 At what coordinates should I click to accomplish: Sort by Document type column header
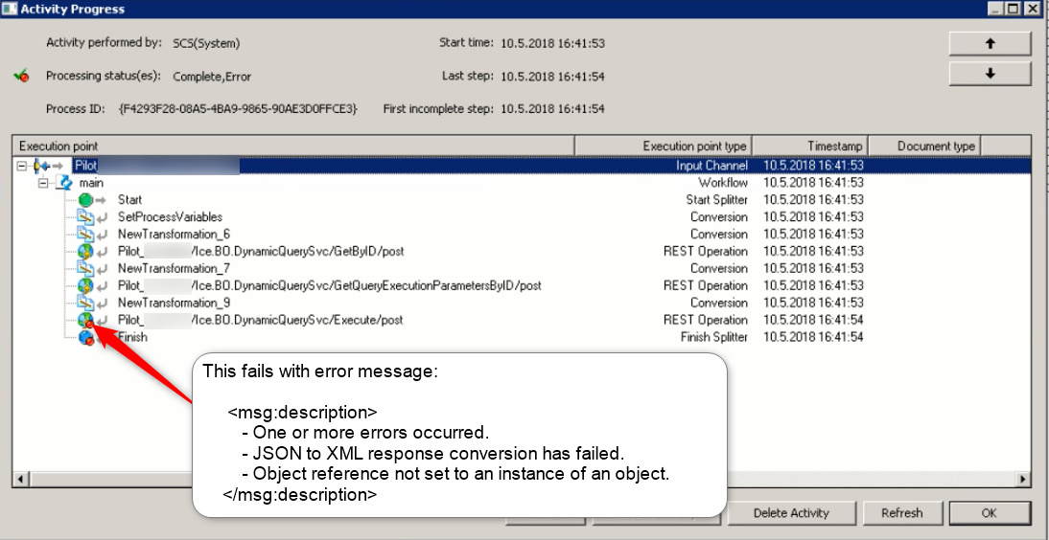[x=924, y=146]
